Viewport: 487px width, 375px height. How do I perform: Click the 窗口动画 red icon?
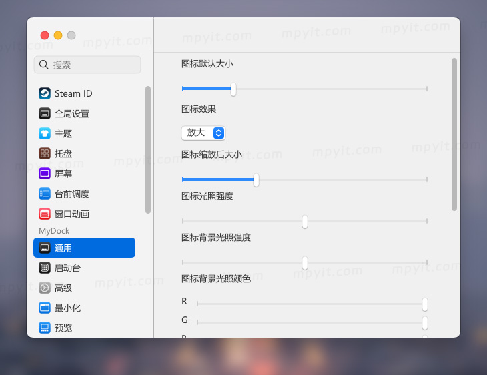45,214
